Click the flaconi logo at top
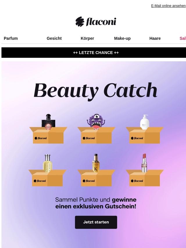 pos(96,21)
